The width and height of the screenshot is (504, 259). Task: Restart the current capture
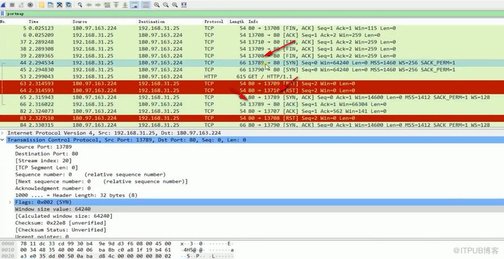[x=21, y=5]
